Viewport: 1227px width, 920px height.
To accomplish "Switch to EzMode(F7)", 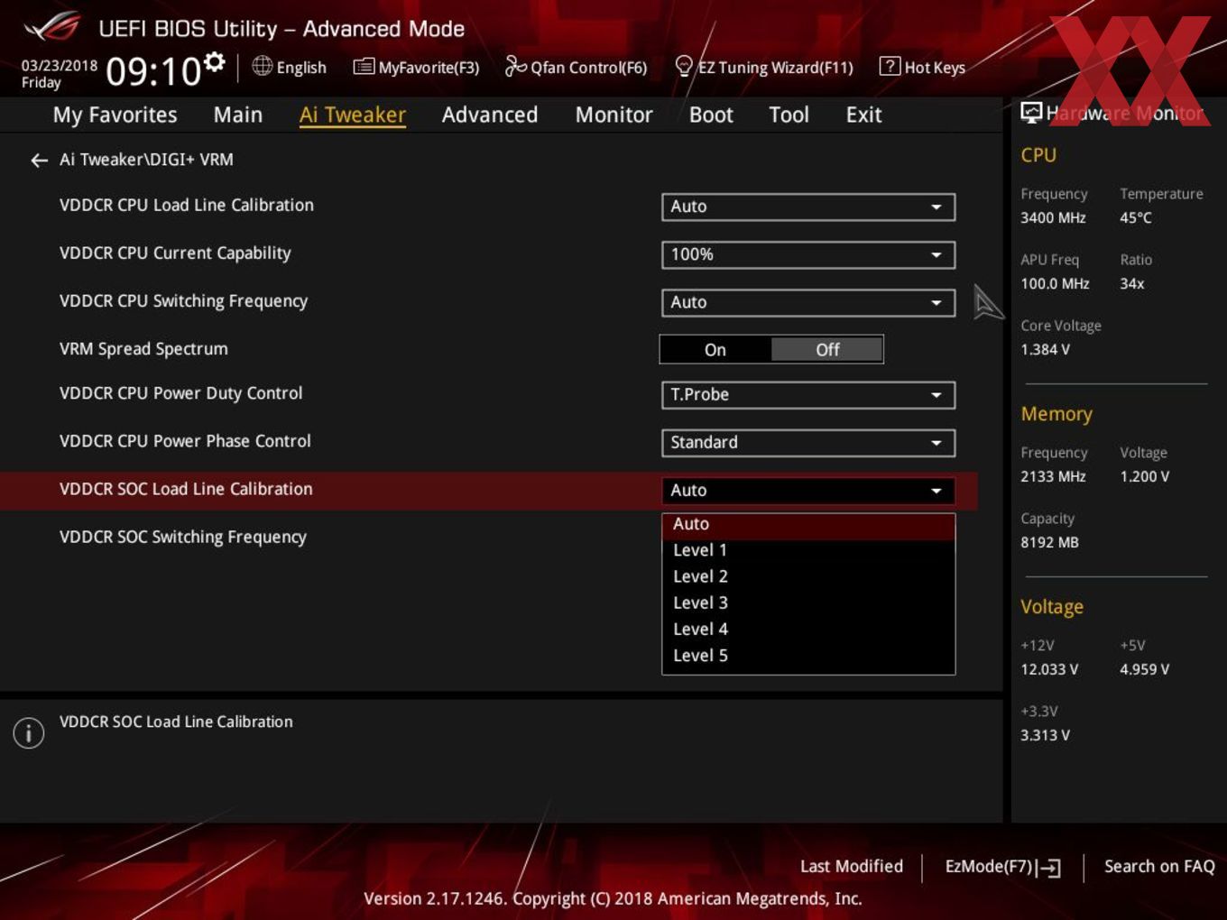I will coord(1002,867).
